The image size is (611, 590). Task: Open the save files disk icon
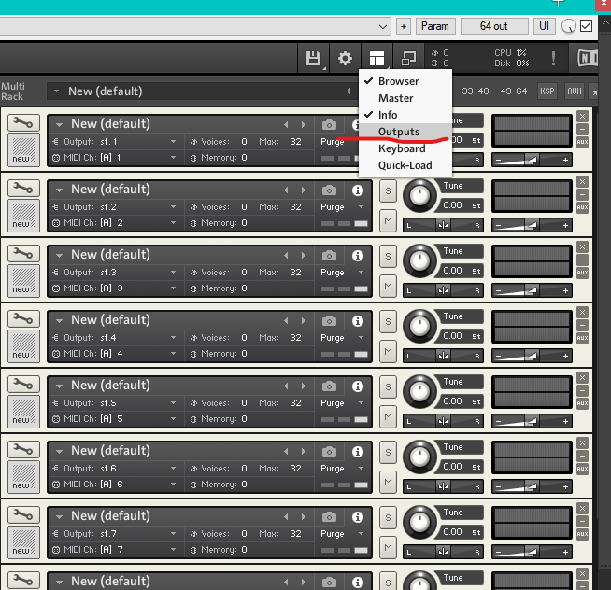click(313, 59)
